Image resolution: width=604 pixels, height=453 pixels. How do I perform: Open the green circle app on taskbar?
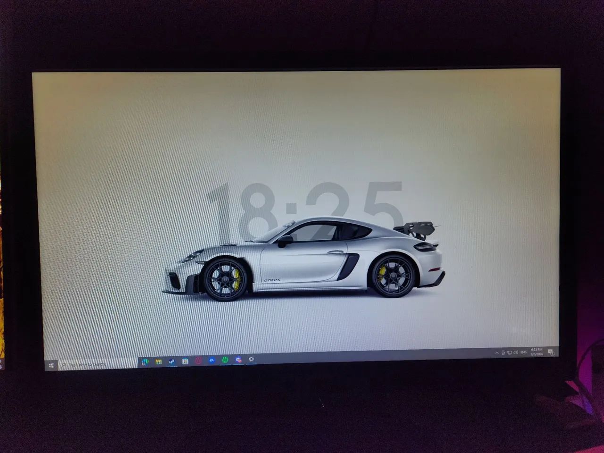(225, 360)
